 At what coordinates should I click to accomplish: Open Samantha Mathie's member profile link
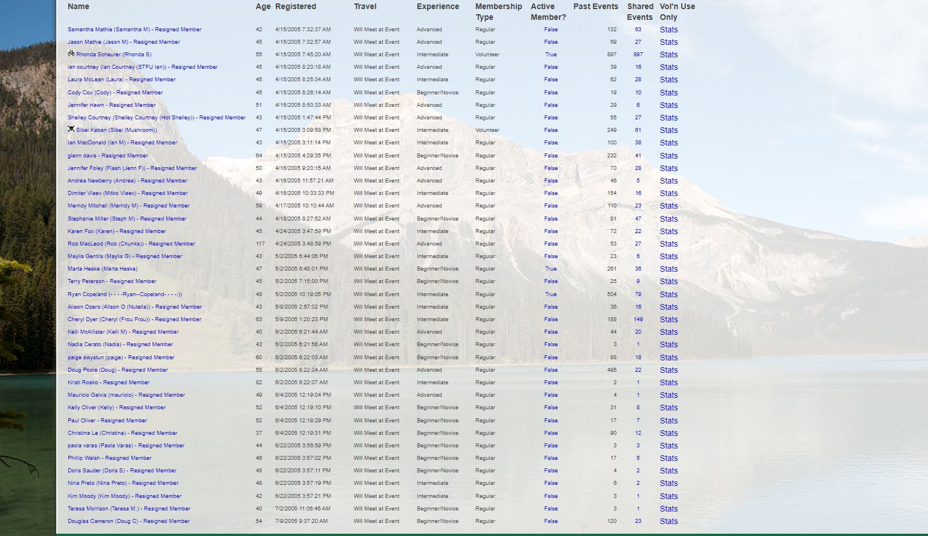coord(134,30)
